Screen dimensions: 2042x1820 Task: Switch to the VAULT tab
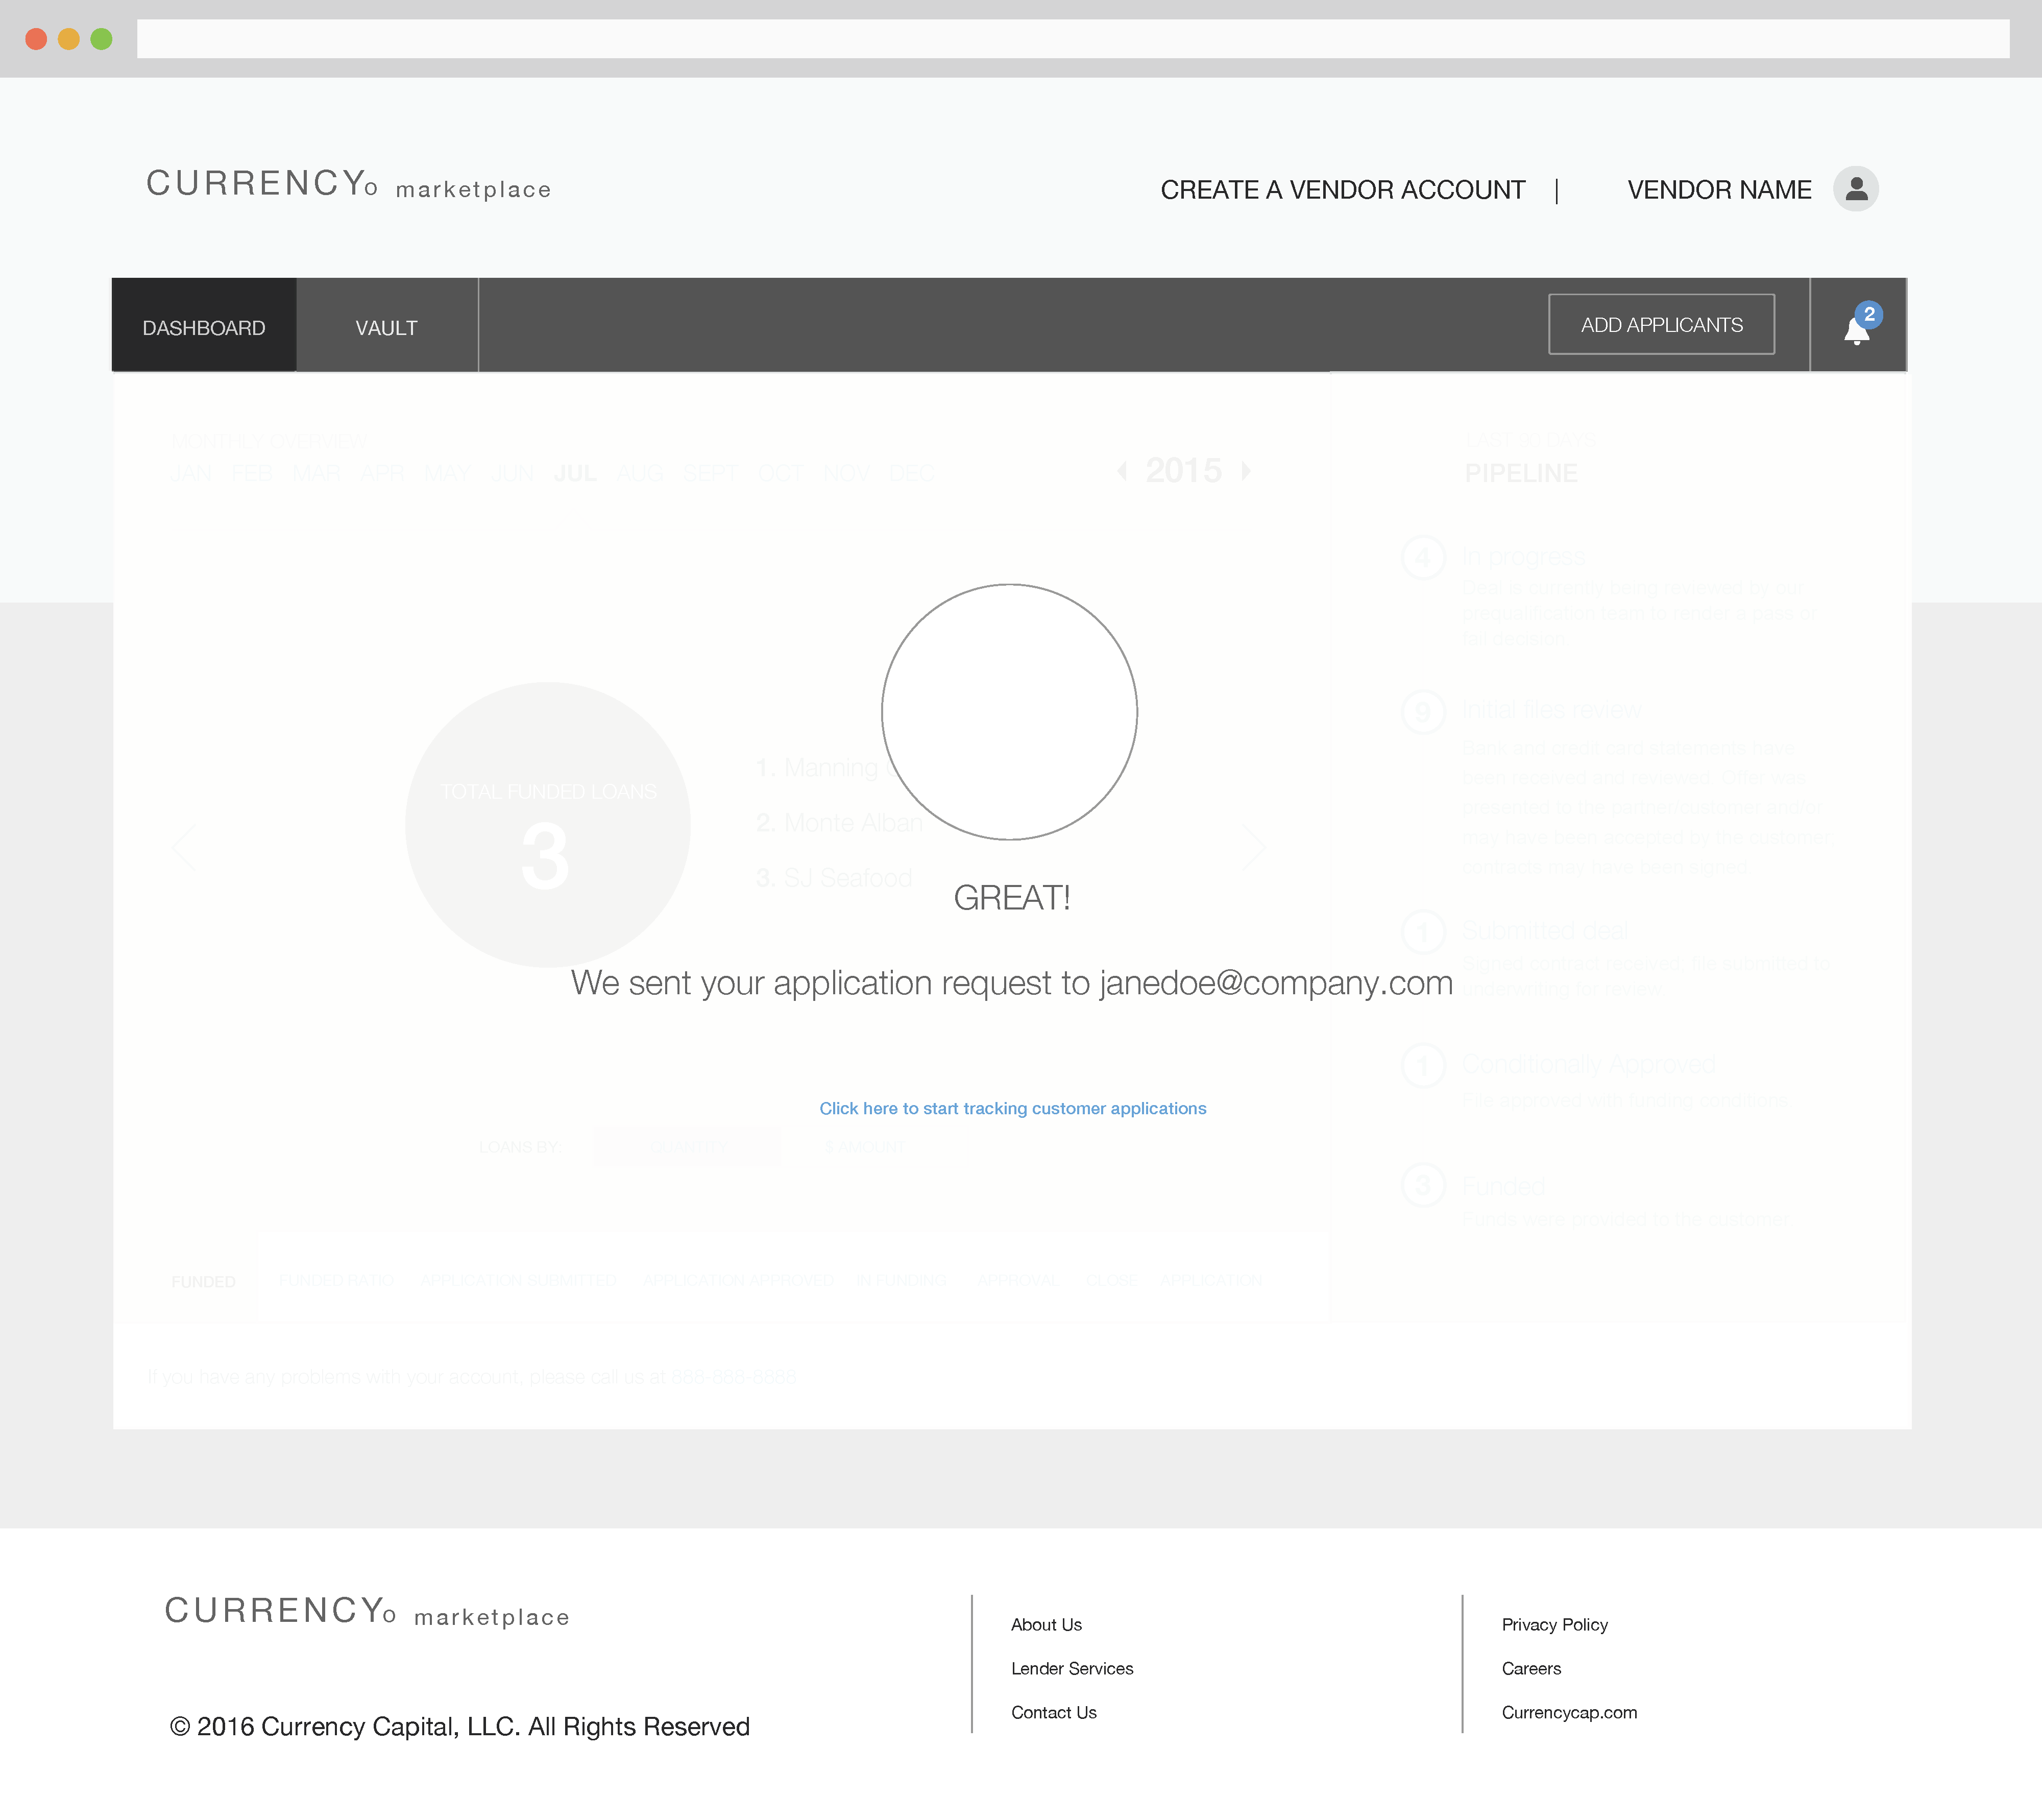(386, 326)
